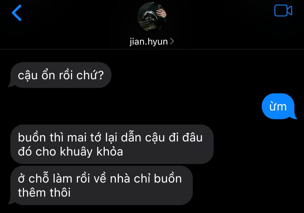The image size is (304, 213).
Task: Go back using the blue chevron arrow
Action: [x=17, y=13]
